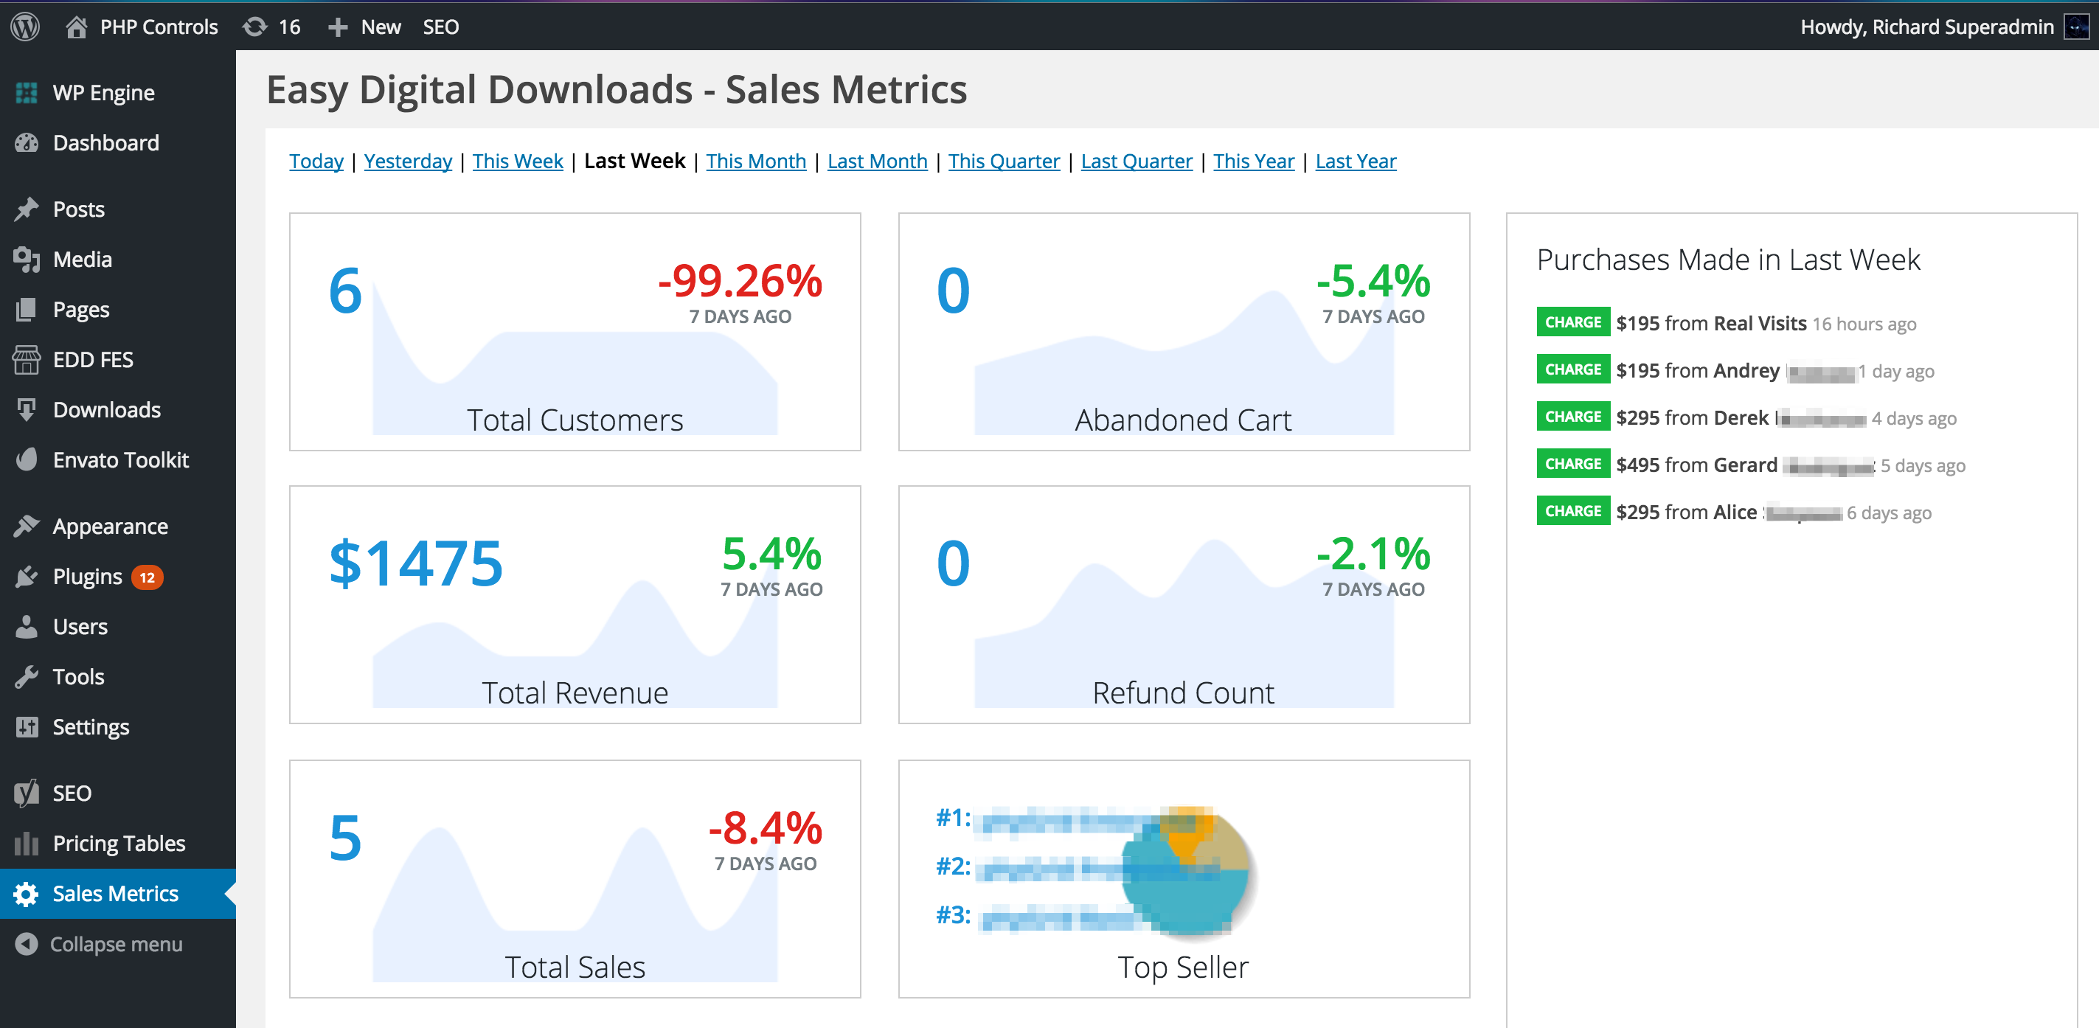Click the Plugins 12 update badge
This screenshot has width=2099, height=1028.
coord(147,577)
